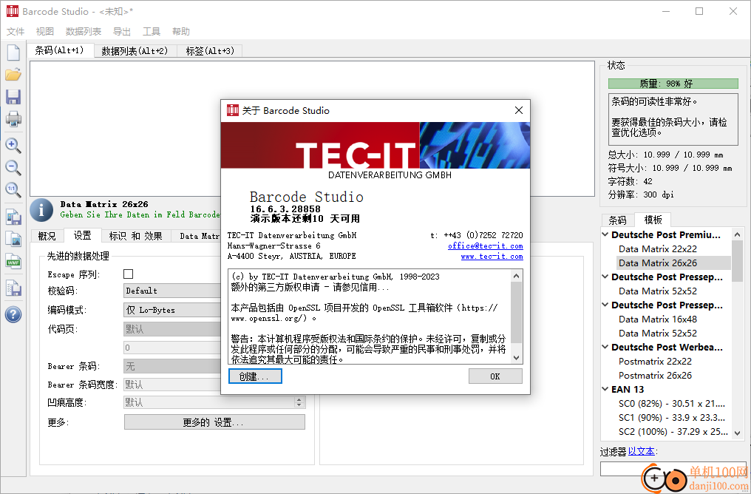Open the 工具 menu
751x494 pixels.
pyautogui.click(x=152, y=32)
